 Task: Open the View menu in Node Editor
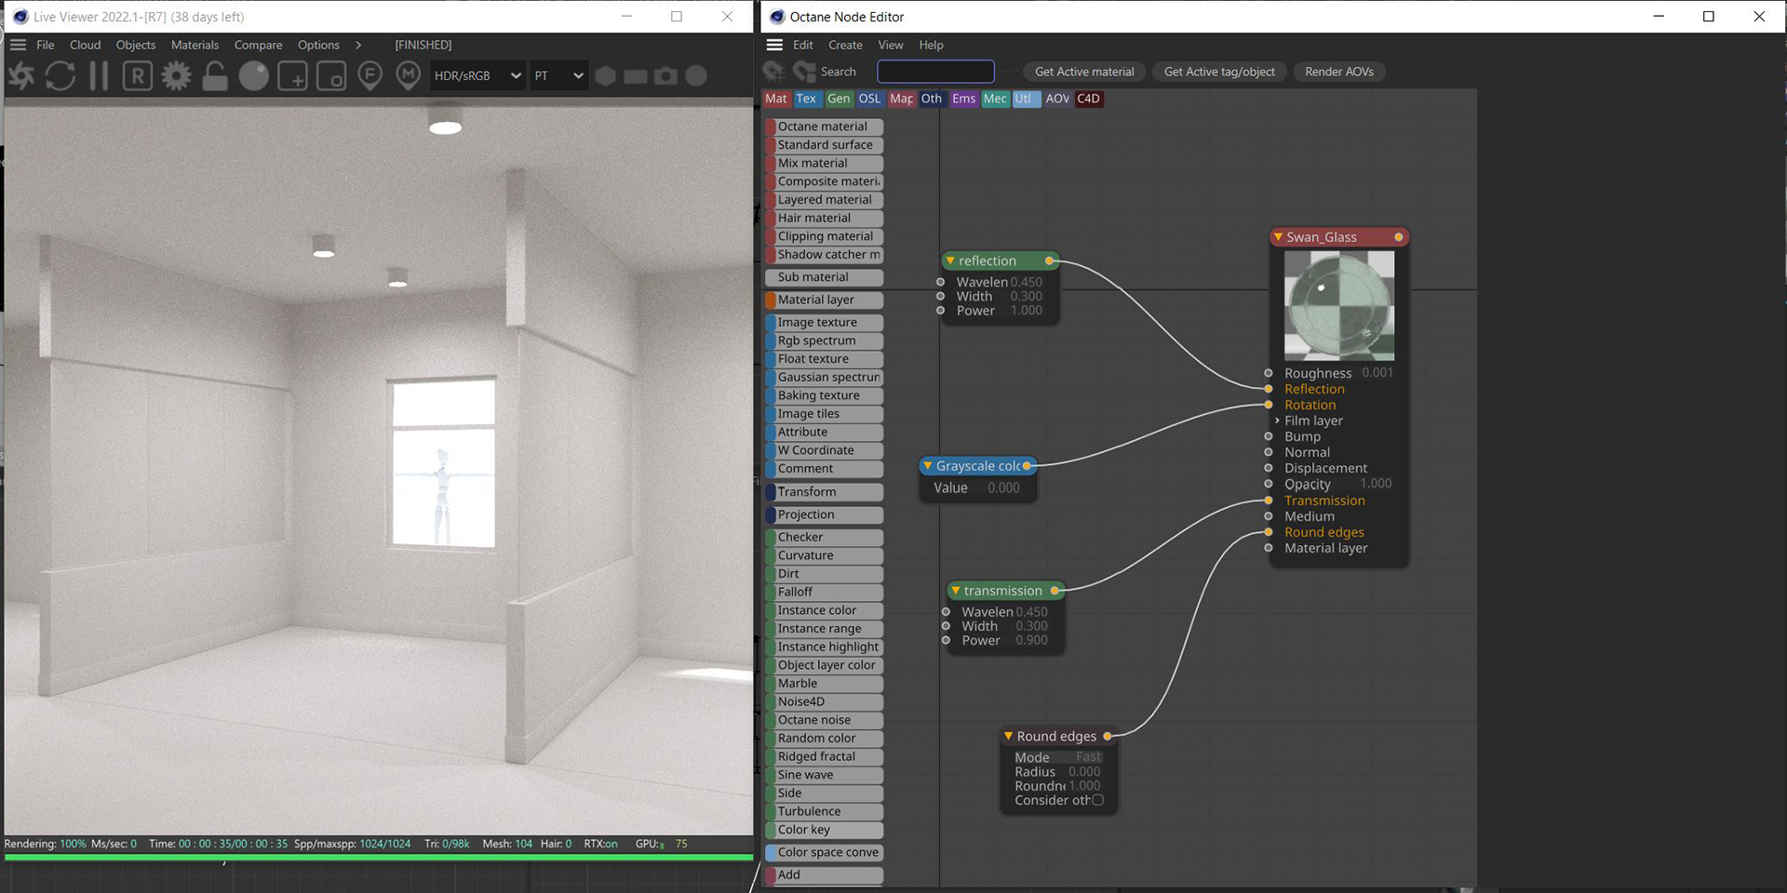[891, 45]
